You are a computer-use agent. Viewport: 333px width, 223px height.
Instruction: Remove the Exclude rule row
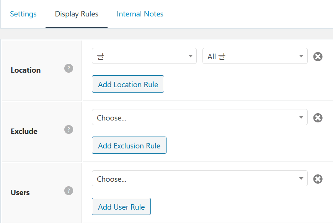[318, 118]
